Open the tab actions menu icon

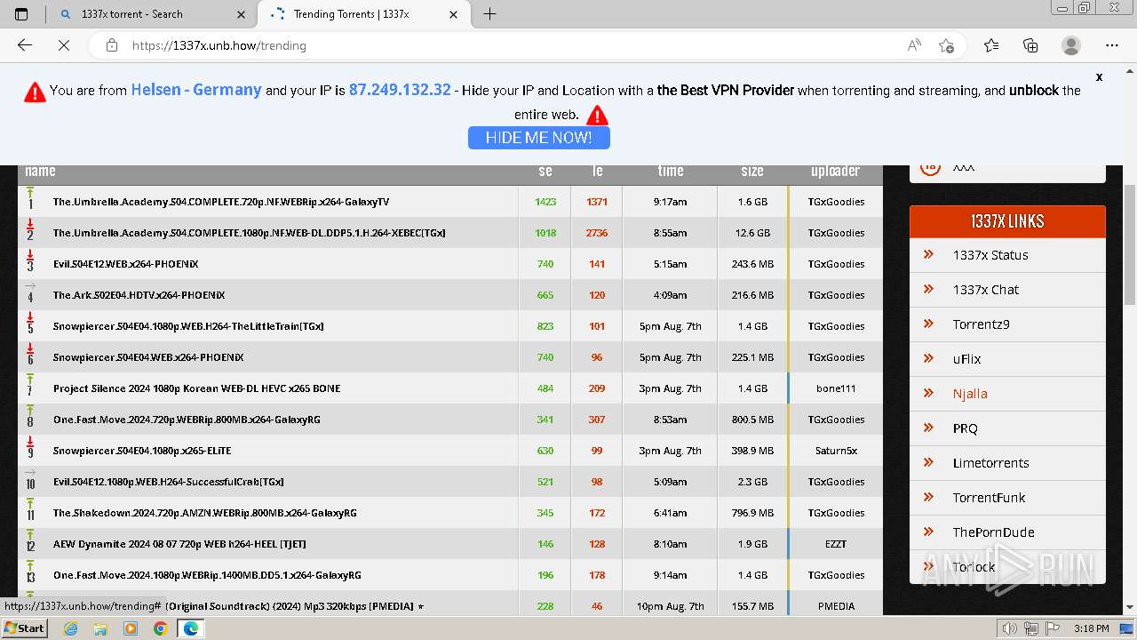(21, 14)
